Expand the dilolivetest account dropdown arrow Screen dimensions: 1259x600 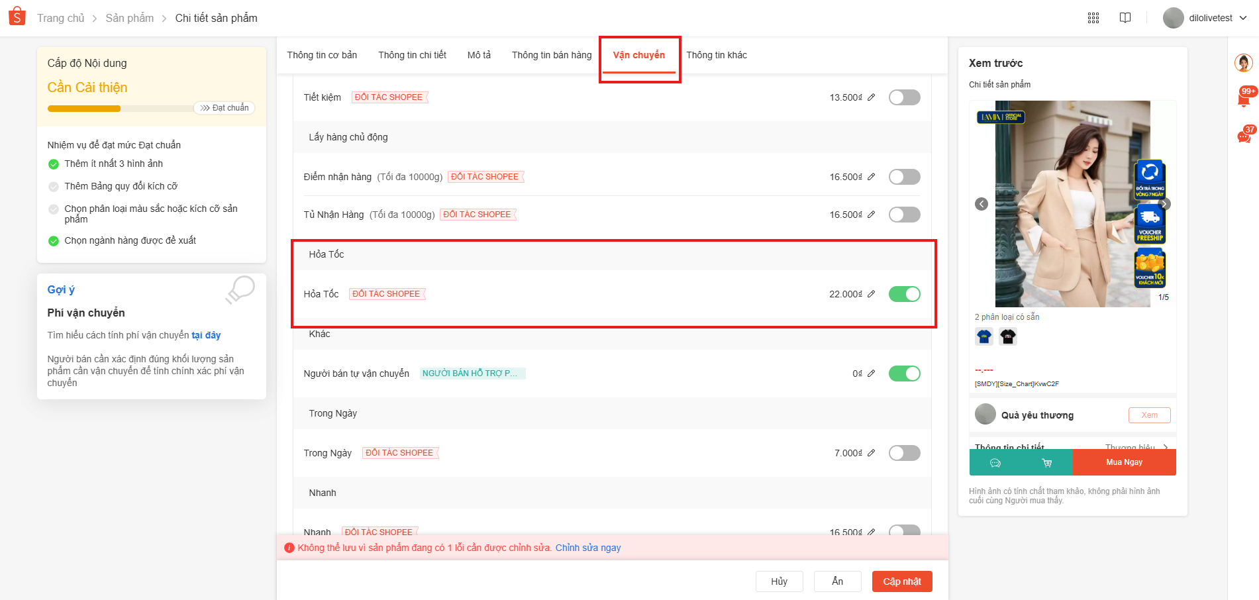pyautogui.click(x=1243, y=18)
